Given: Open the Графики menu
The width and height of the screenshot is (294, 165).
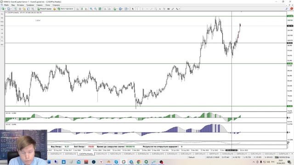Looking at the screenshot, I should (x=30, y=5).
